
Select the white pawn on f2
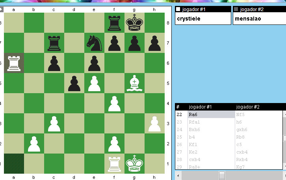[x=114, y=144]
